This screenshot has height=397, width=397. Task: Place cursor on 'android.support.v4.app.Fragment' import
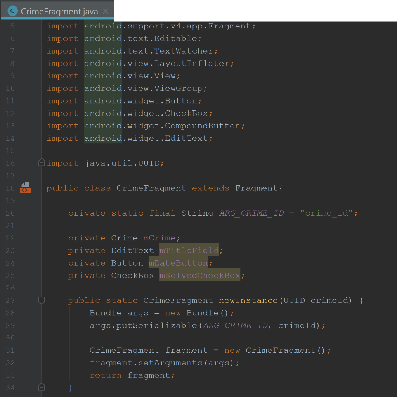(167, 26)
